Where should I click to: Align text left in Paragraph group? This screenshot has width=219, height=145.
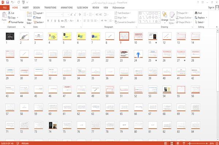85,21
